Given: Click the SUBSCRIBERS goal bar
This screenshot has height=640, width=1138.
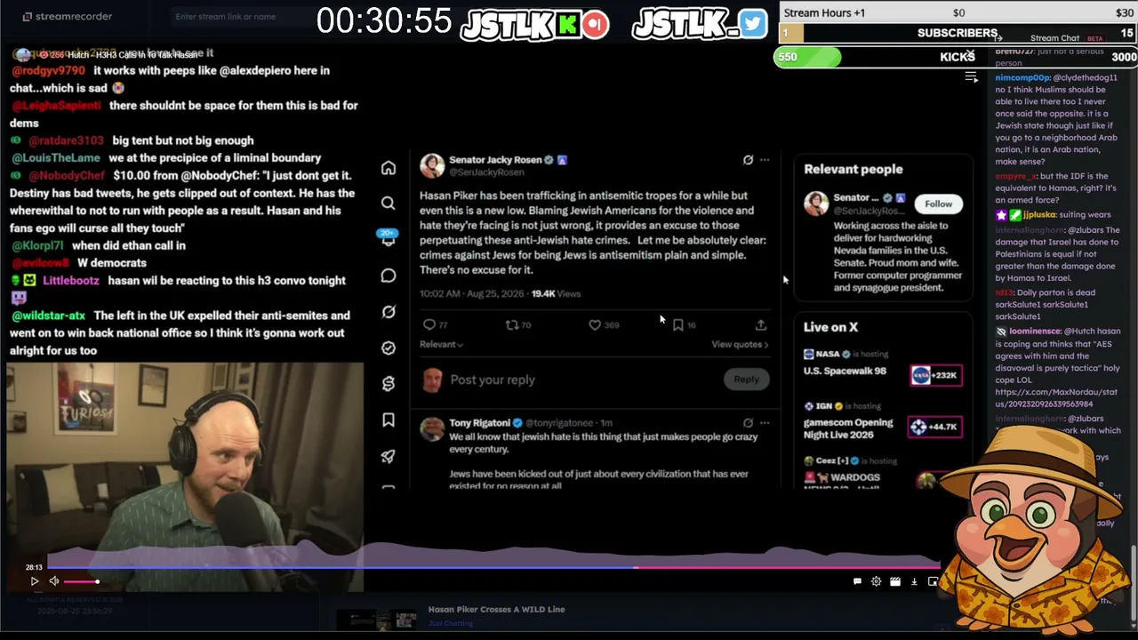Looking at the screenshot, I should tap(958, 33).
